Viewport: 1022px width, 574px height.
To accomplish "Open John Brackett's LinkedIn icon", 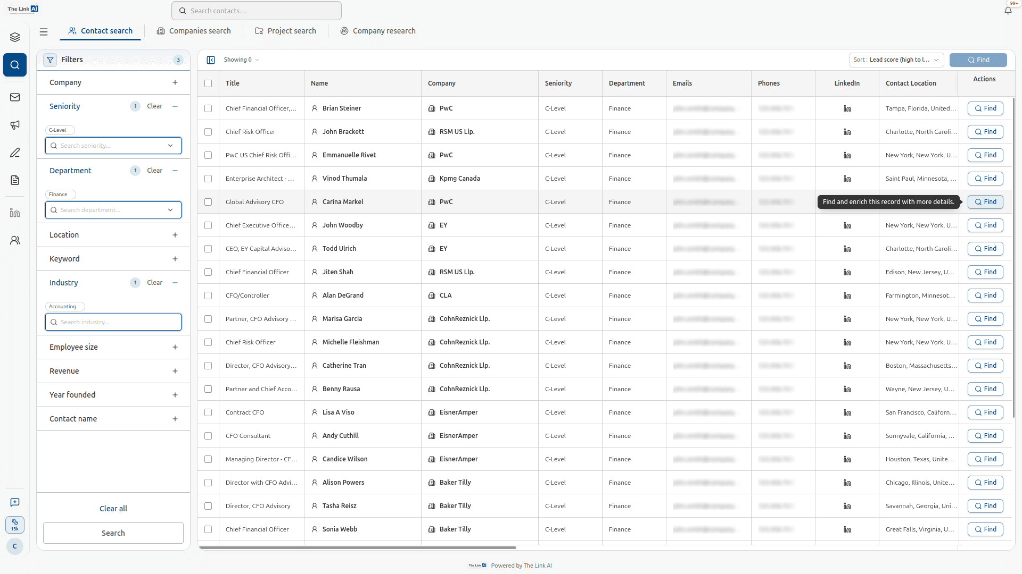I will (847, 132).
